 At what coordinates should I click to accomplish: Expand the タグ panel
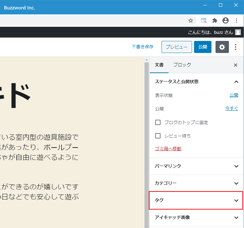196,200
